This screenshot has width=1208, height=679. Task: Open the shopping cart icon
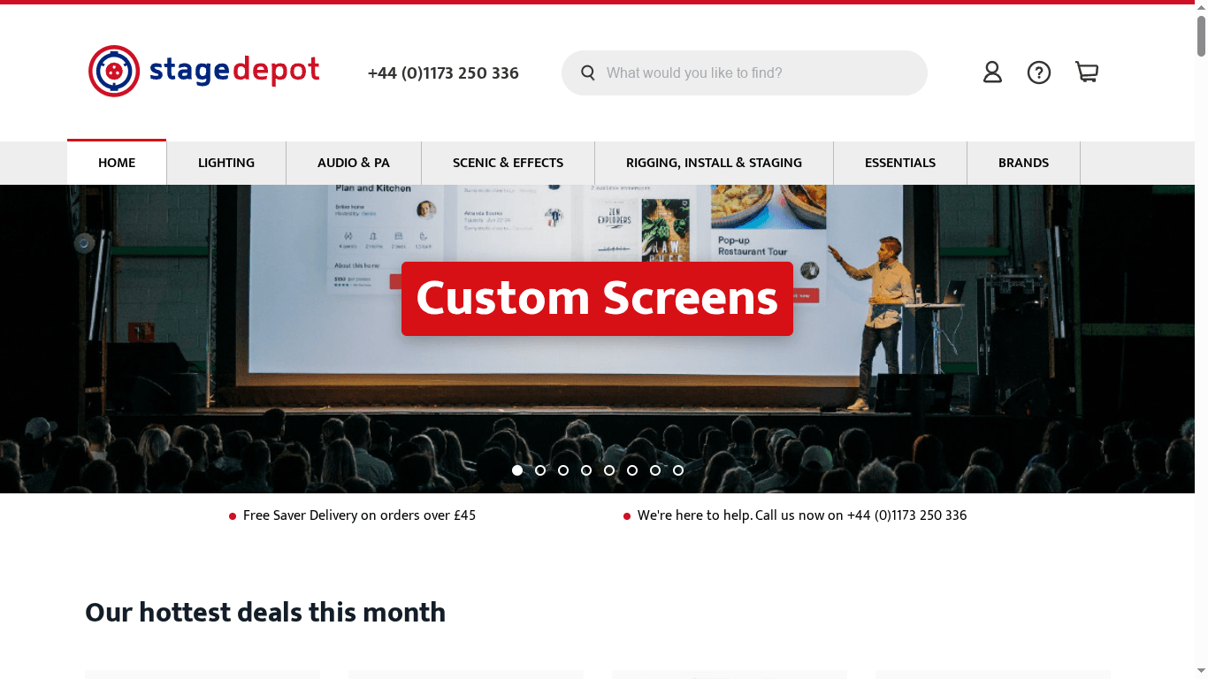pos(1087,72)
